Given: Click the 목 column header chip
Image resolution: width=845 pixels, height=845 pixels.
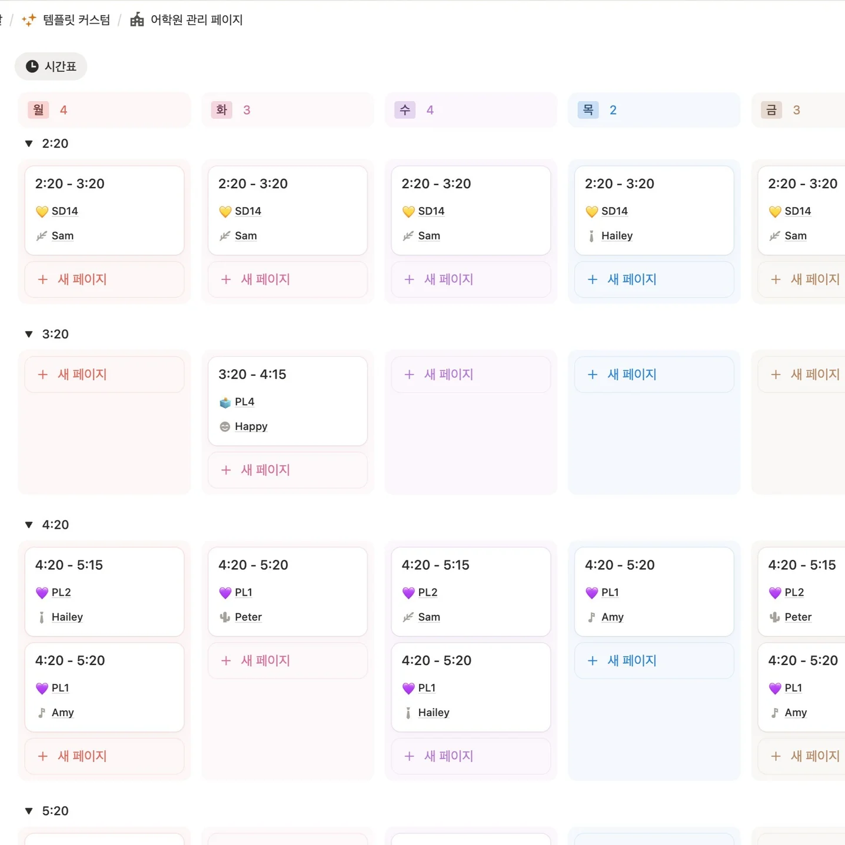Looking at the screenshot, I should coord(587,109).
